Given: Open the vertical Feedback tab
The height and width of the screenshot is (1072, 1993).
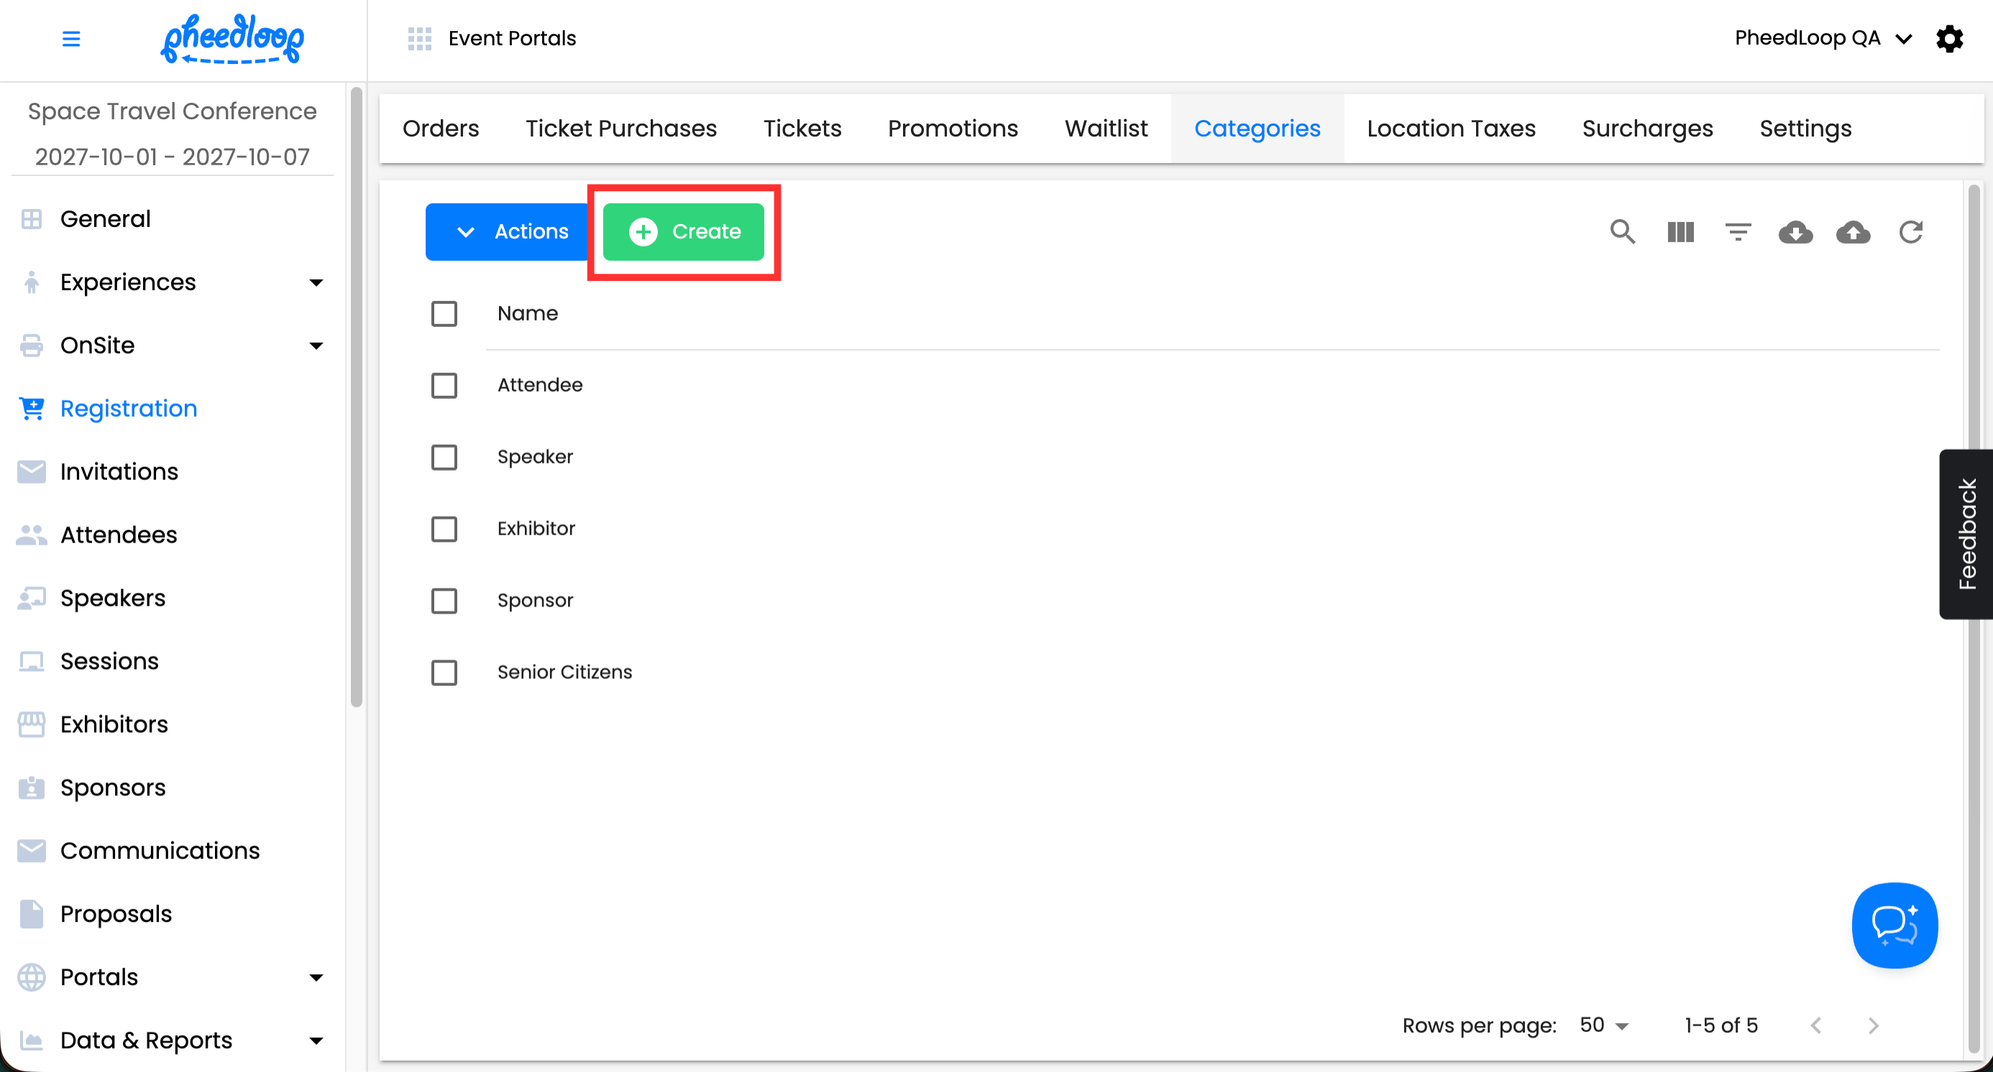Looking at the screenshot, I should click(x=1966, y=534).
